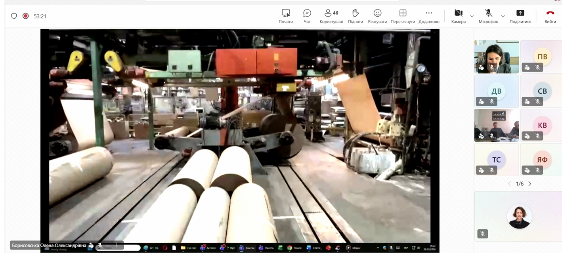Select the ТС participant tile
562x253 pixels.
pyautogui.click(x=496, y=159)
